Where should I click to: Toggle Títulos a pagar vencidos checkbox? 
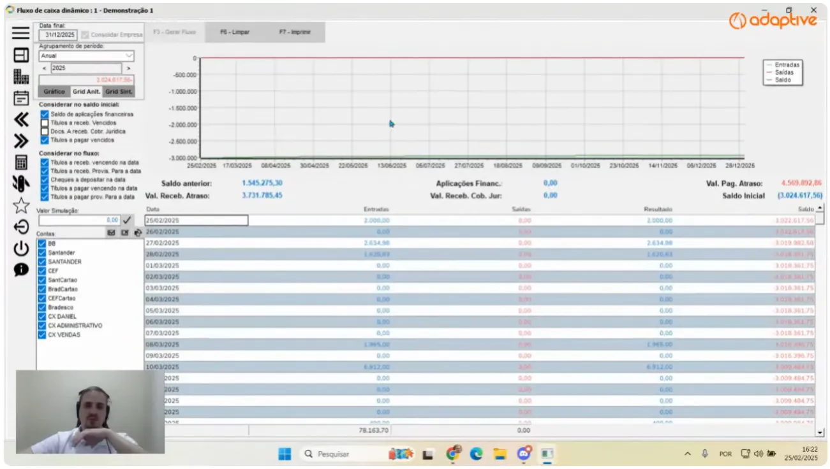(x=44, y=140)
